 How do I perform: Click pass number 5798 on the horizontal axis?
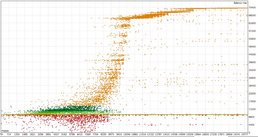pos(72,134)
